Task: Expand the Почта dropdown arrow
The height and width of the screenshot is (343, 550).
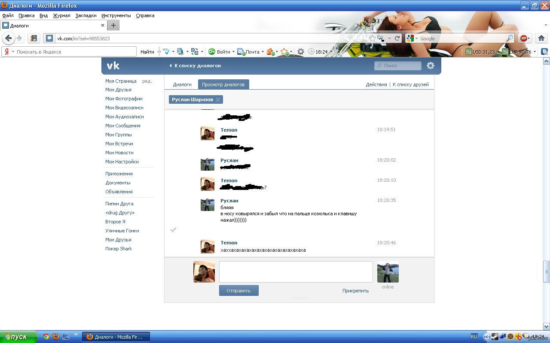Action: coord(263,52)
